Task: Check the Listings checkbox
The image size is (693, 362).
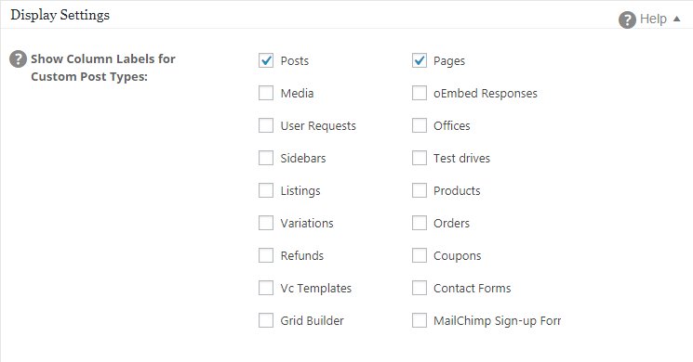Action: (266, 190)
